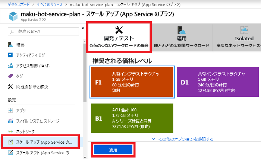Click the scale up icon in sidebar
The width and height of the screenshot is (261, 159).
tap(10, 142)
